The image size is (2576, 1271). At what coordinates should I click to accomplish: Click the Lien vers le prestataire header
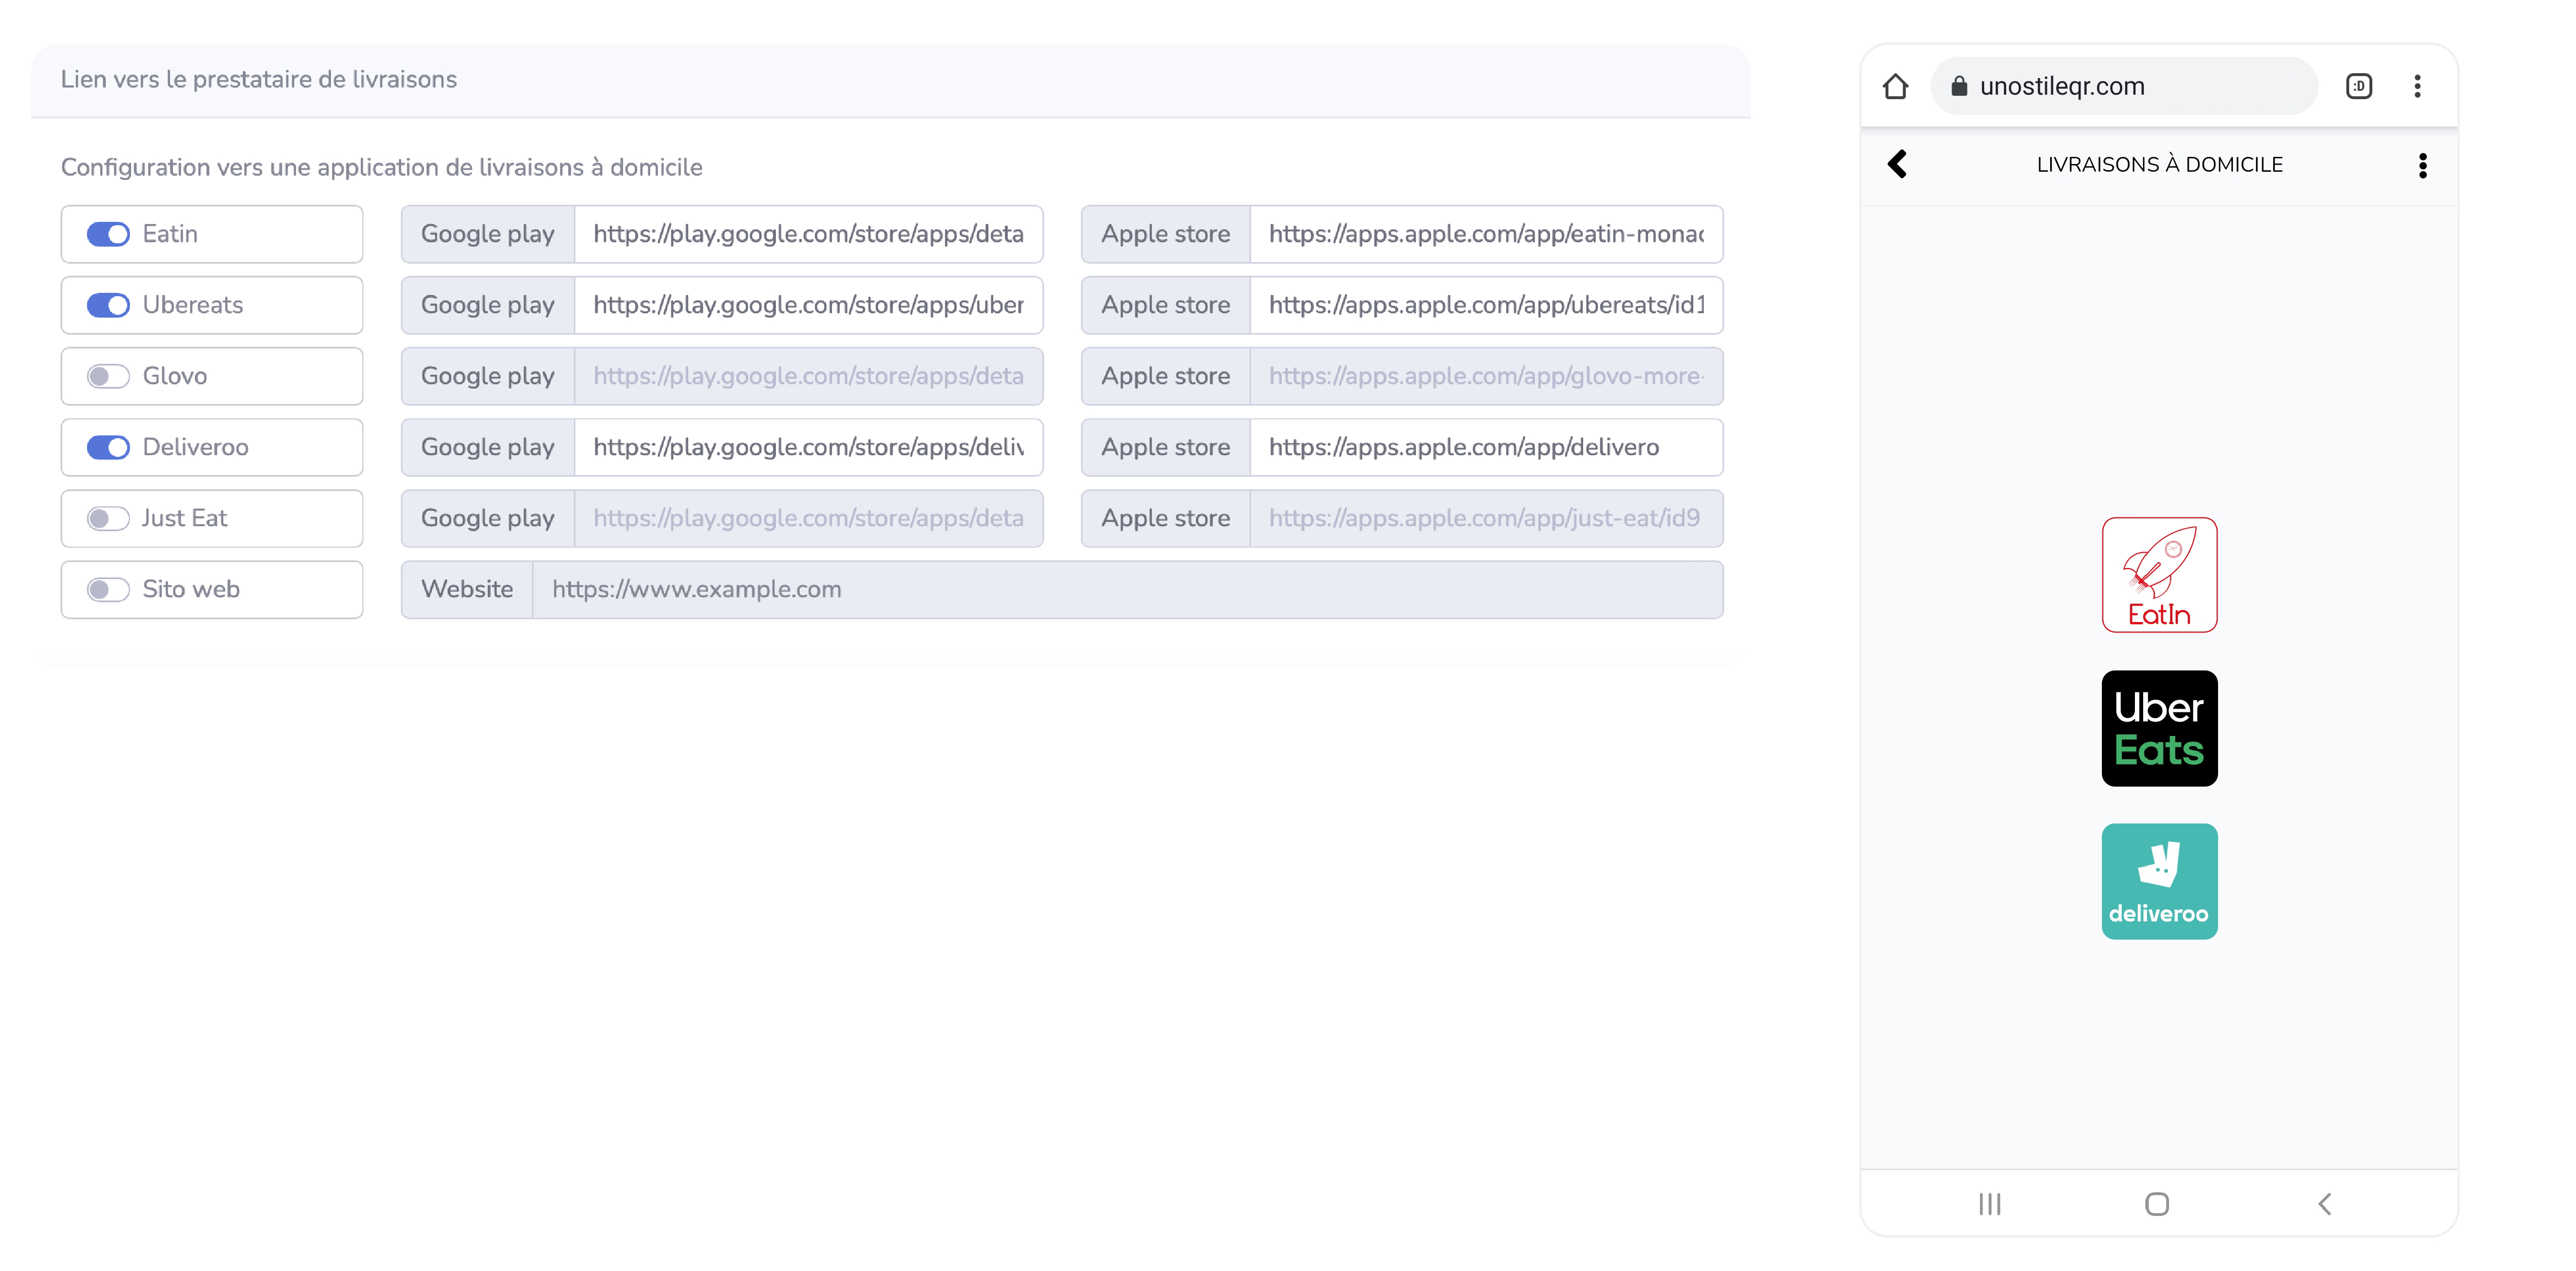[258, 80]
